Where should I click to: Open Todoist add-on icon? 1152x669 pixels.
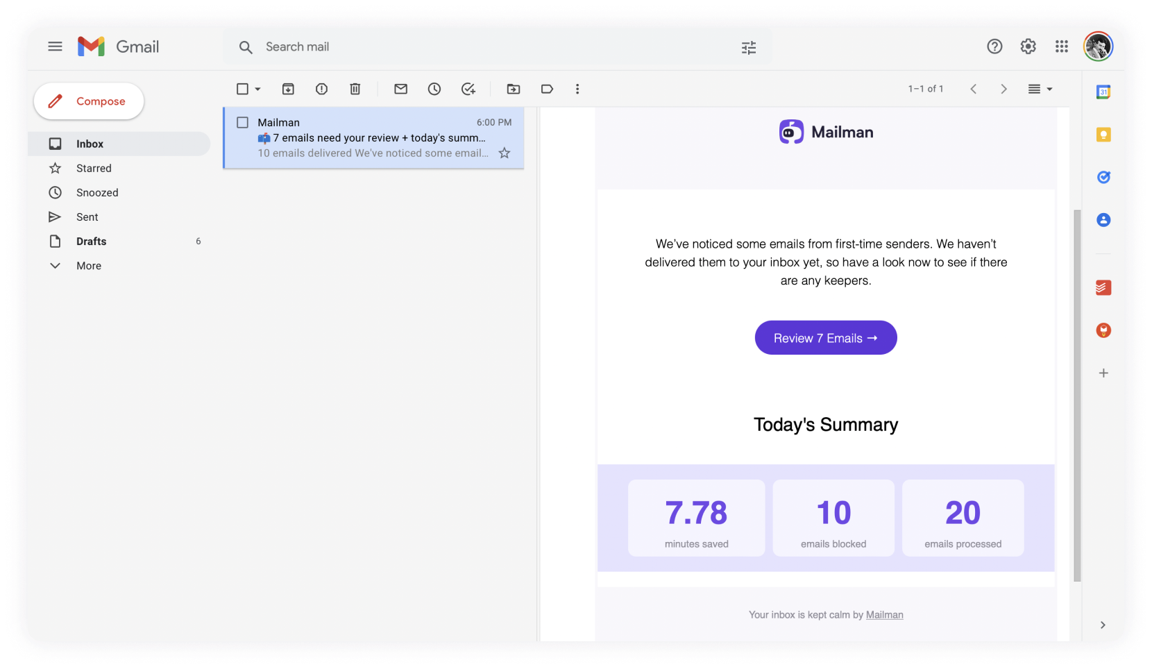tap(1103, 287)
